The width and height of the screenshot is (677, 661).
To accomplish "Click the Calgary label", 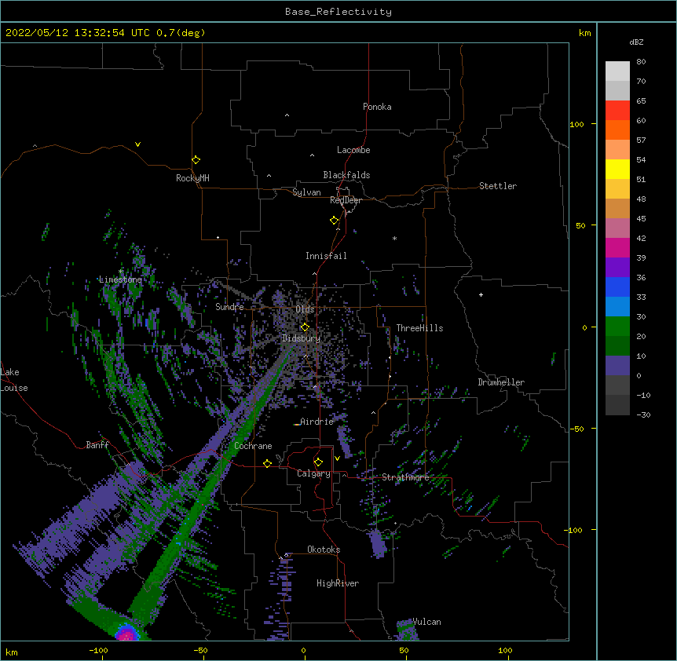I will [x=313, y=473].
